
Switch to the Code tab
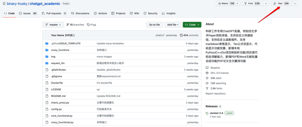9,13
